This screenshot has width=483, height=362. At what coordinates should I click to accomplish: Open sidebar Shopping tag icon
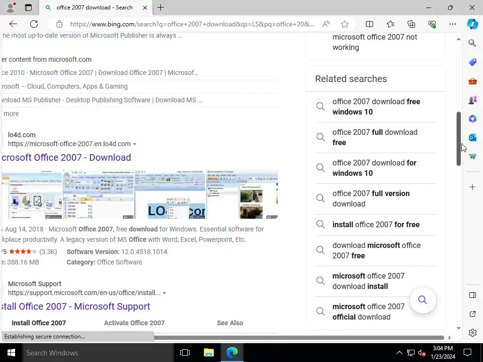[472, 62]
